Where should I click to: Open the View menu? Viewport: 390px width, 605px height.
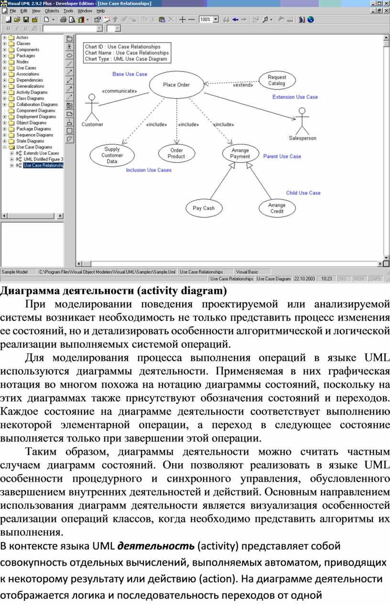coord(36,11)
